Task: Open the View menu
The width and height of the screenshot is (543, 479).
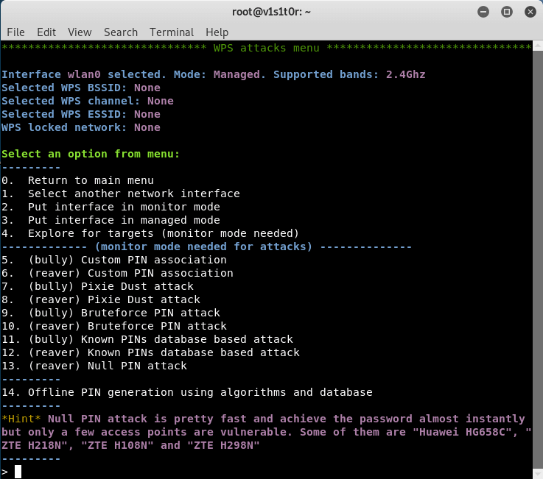Action: 80,32
